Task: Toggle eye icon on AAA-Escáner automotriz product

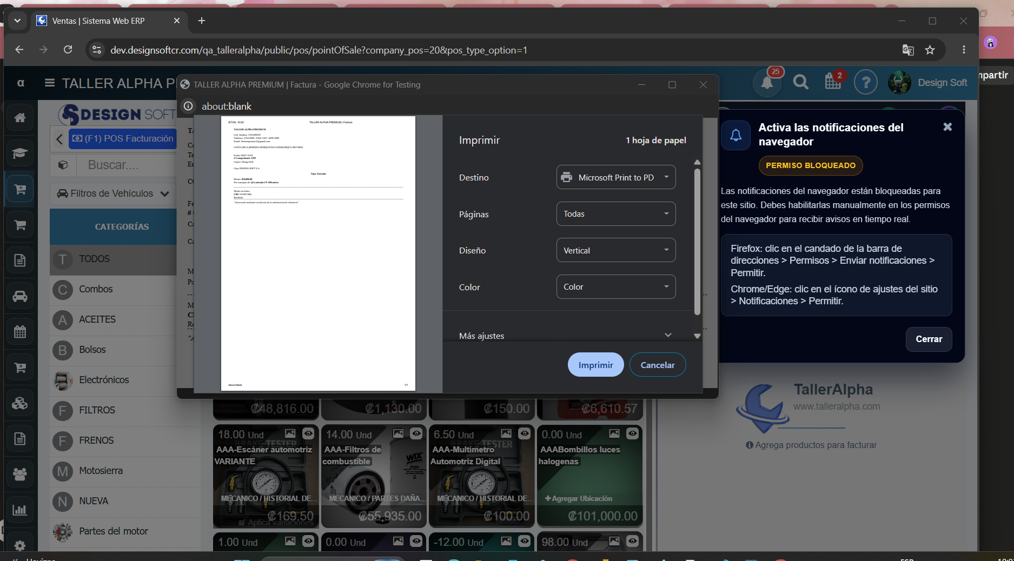Action: point(308,433)
